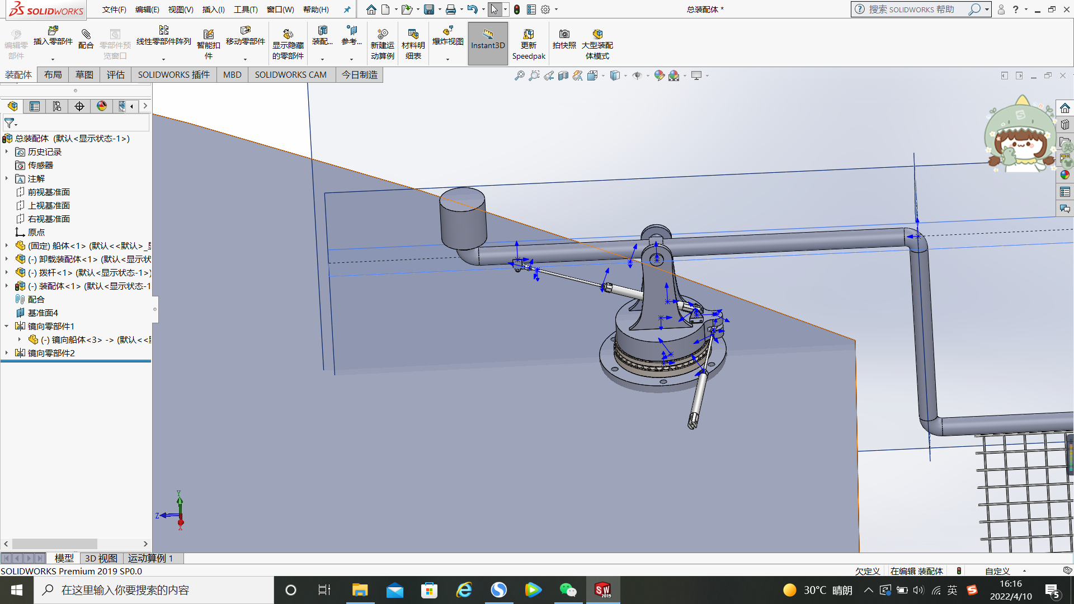
Task: Click the Windows taskbar search box
Action: point(154,590)
